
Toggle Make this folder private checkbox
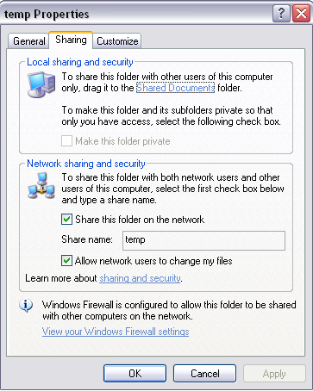tap(66, 141)
